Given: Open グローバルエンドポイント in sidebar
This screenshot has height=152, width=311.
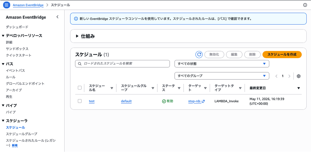Looking at the screenshot, I should [25, 83].
